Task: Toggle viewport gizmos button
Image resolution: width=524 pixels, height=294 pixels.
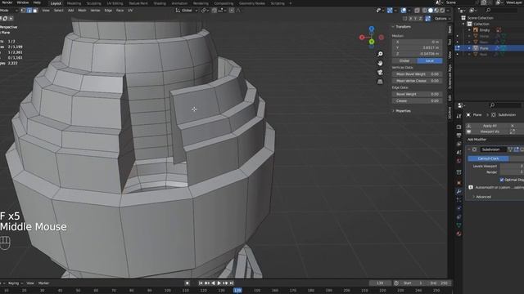Action: 390,11
